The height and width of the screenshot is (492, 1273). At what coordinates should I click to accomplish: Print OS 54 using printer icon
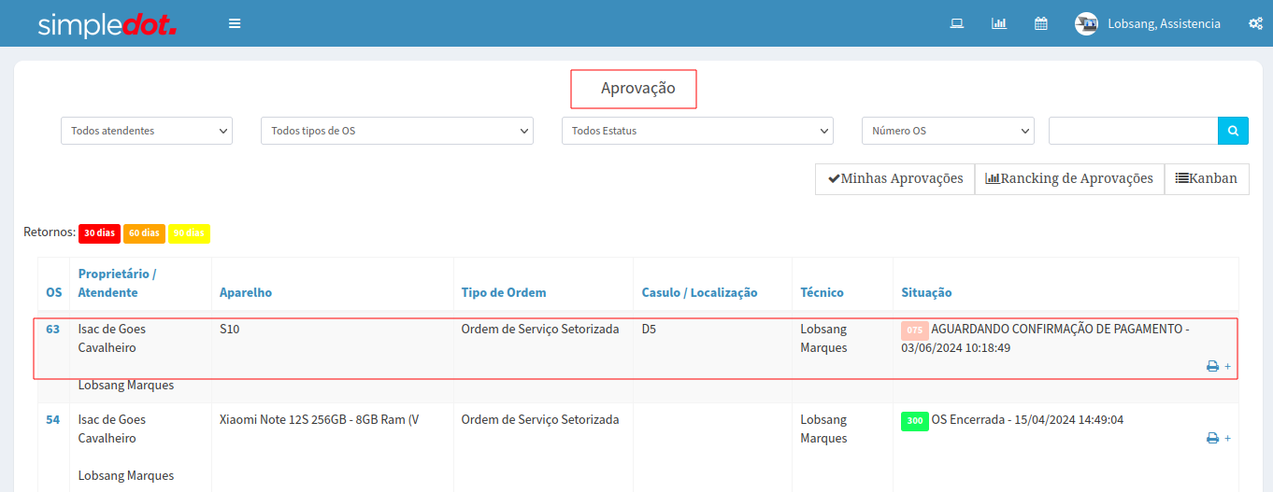point(1212,438)
